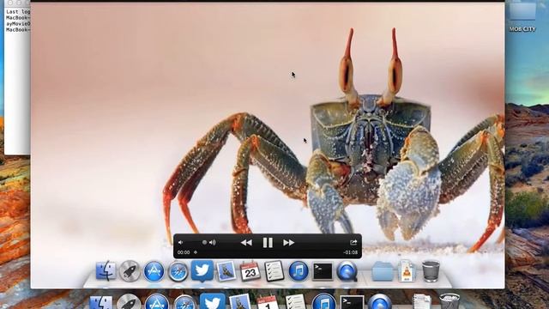Click the QuickTime icon shown inside the video

pyautogui.click(x=347, y=271)
